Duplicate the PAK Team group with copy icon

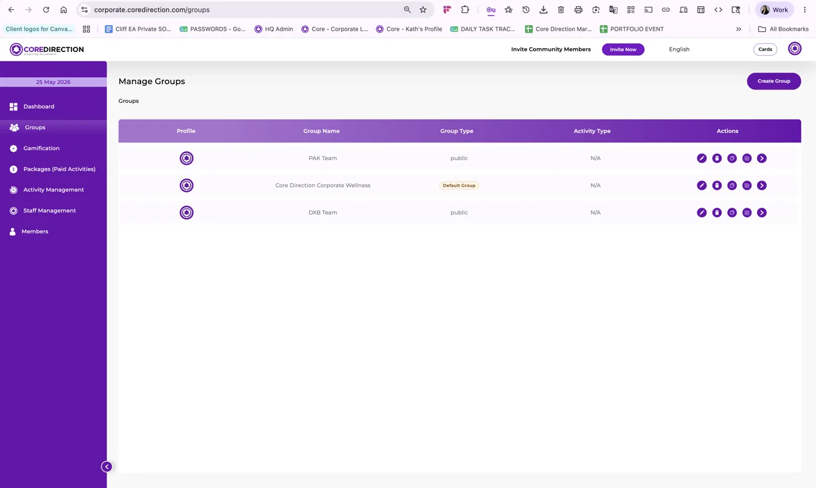point(732,158)
